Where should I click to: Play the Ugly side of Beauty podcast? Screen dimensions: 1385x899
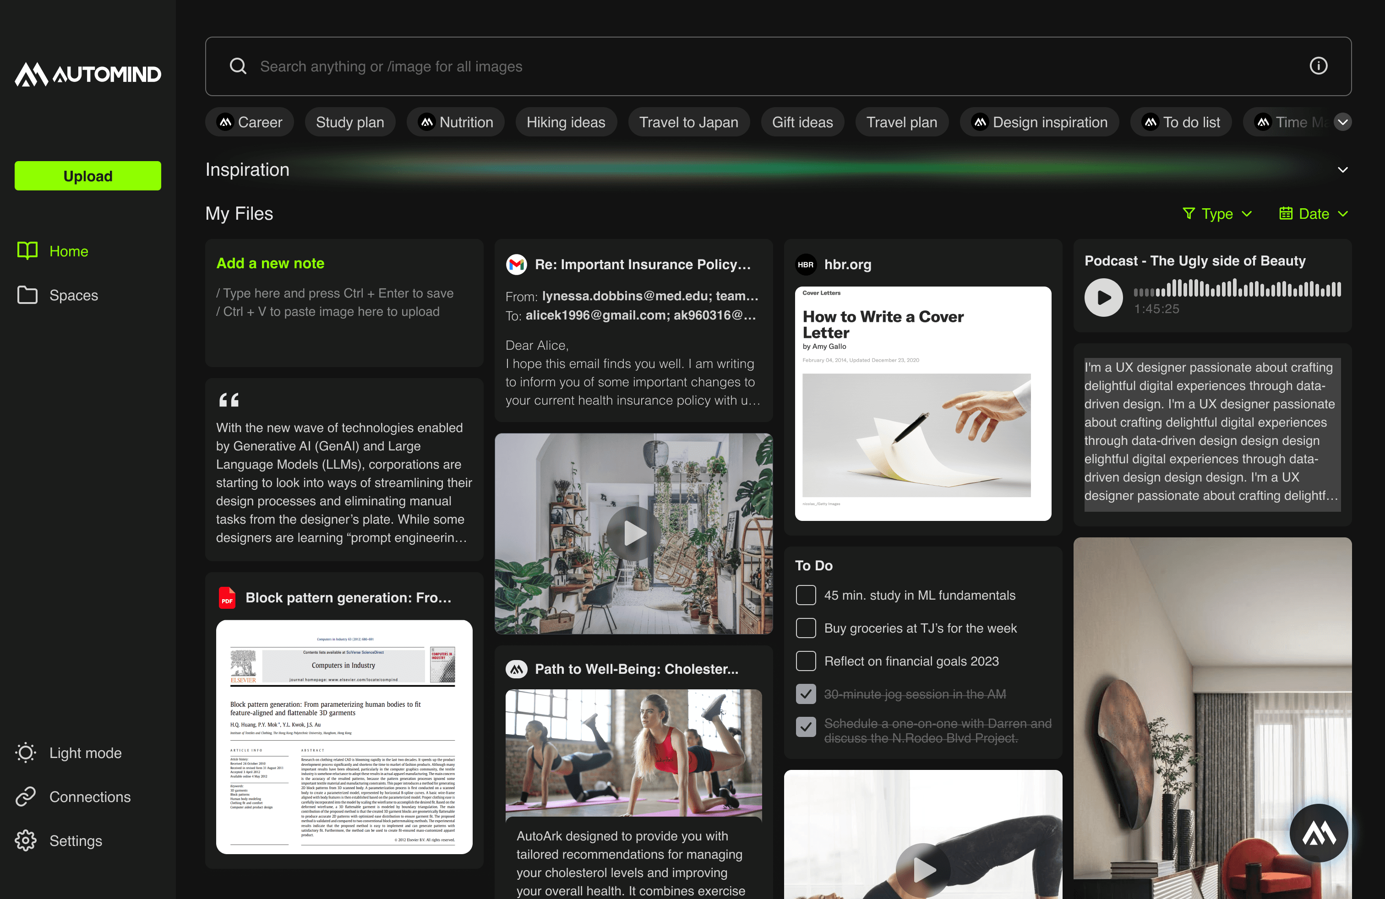[x=1103, y=297]
